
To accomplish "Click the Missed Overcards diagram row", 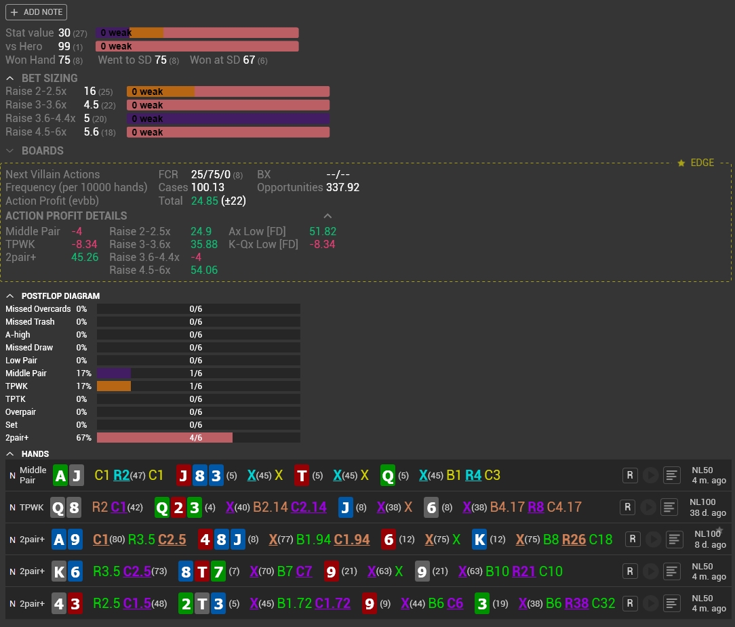I will [153, 309].
